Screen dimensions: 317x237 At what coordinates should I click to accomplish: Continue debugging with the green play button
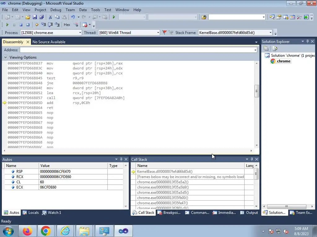7,25
